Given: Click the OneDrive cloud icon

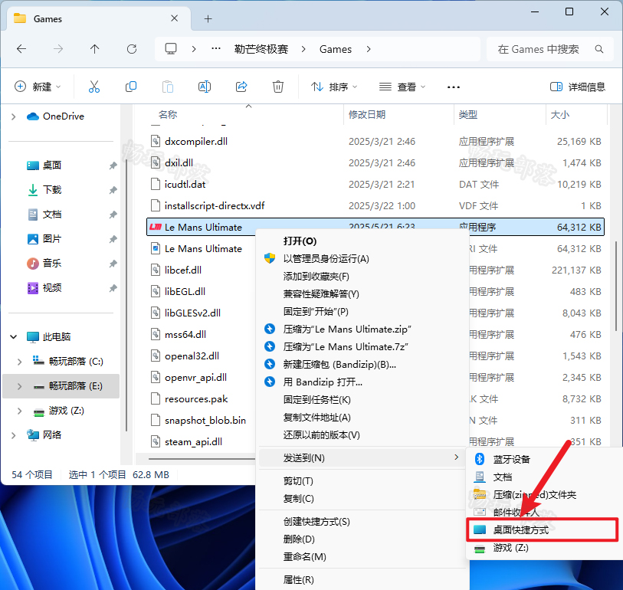Looking at the screenshot, I should tap(33, 116).
